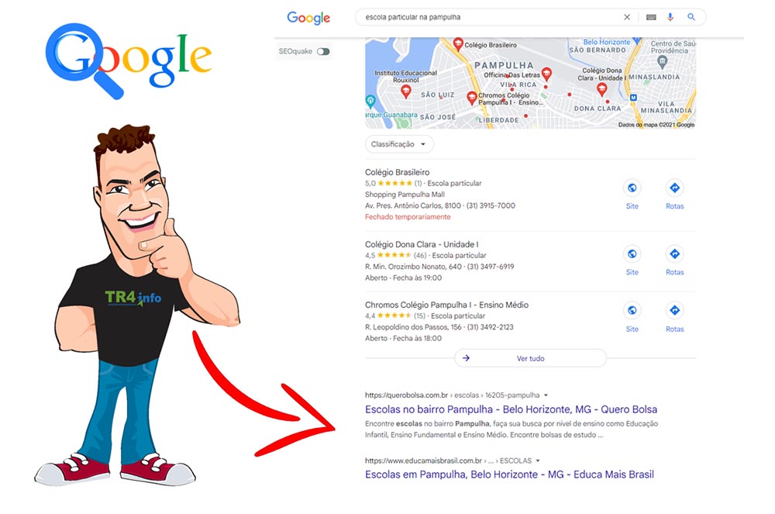
Task: Open the Quero Bolsa search result link
Action: click(511, 409)
